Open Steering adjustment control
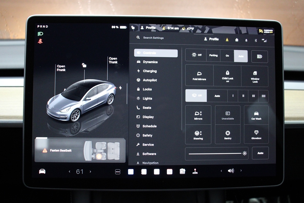The image size is (304, 203). 198,134
